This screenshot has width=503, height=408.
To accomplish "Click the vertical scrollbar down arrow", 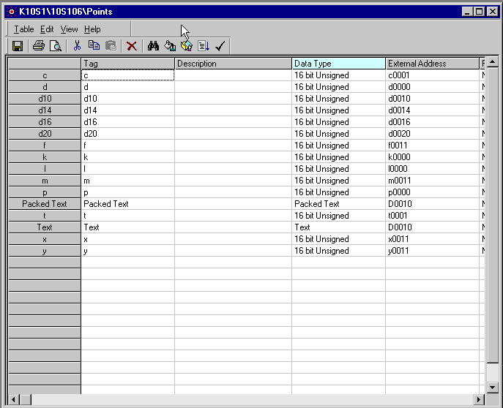I will tap(493, 388).
